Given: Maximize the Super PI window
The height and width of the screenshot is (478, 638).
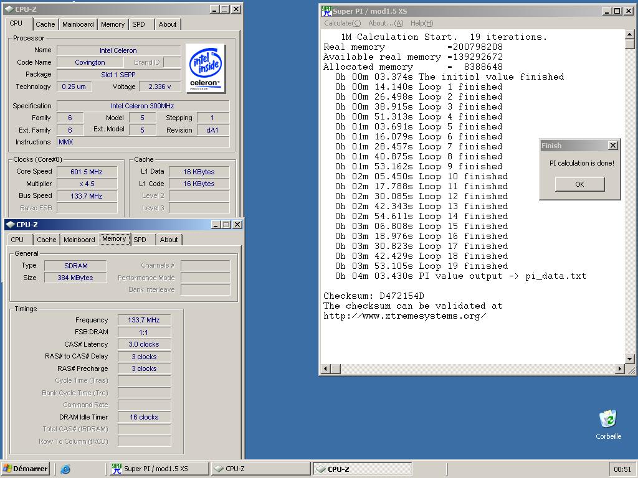Looking at the screenshot, I should pos(617,11).
